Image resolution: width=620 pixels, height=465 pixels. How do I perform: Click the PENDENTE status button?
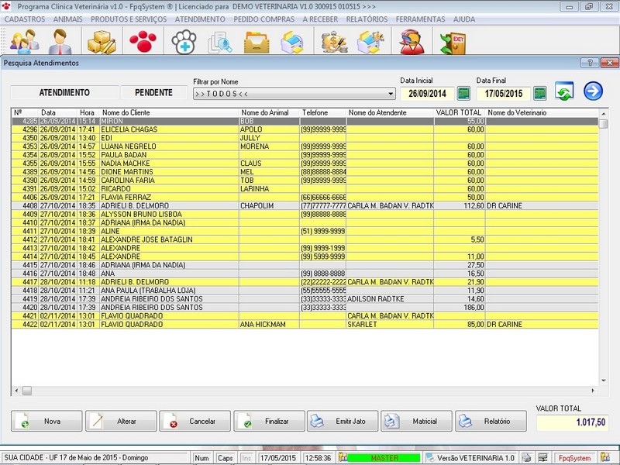[153, 92]
